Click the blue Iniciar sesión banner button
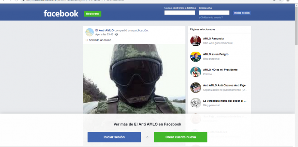The image size is (298, 147). (x=114, y=137)
